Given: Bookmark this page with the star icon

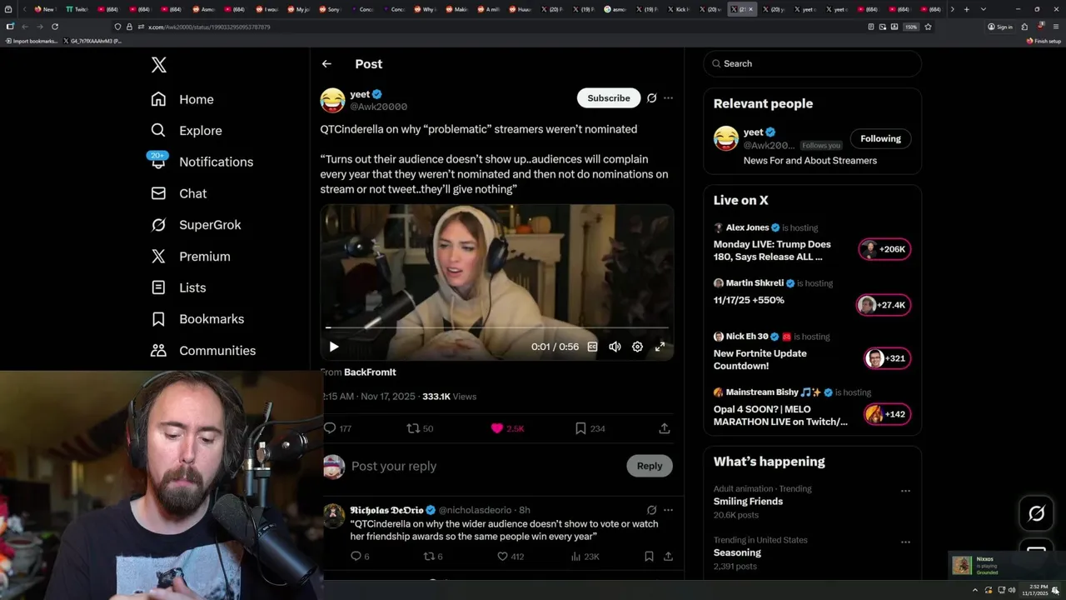Looking at the screenshot, I should click(x=928, y=27).
